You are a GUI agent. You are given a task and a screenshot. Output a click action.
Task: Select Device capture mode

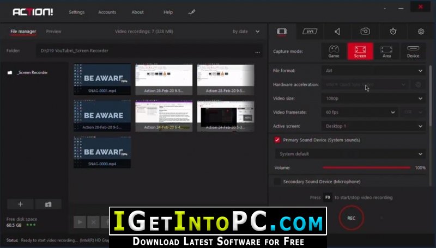pyautogui.click(x=413, y=51)
